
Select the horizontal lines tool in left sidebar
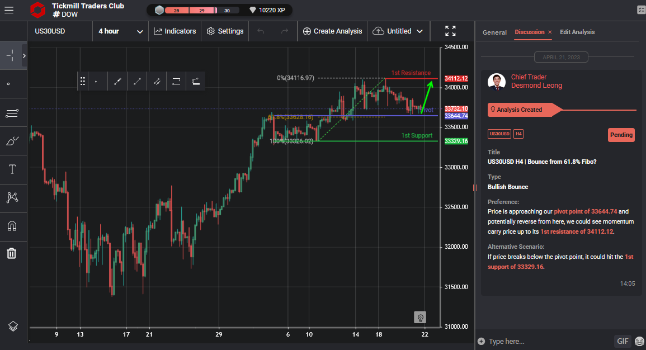click(12, 113)
